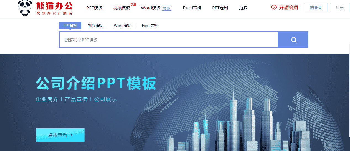Click the 点击查看 banner button
The height and width of the screenshot is (151, 350).
click(60, 135)
